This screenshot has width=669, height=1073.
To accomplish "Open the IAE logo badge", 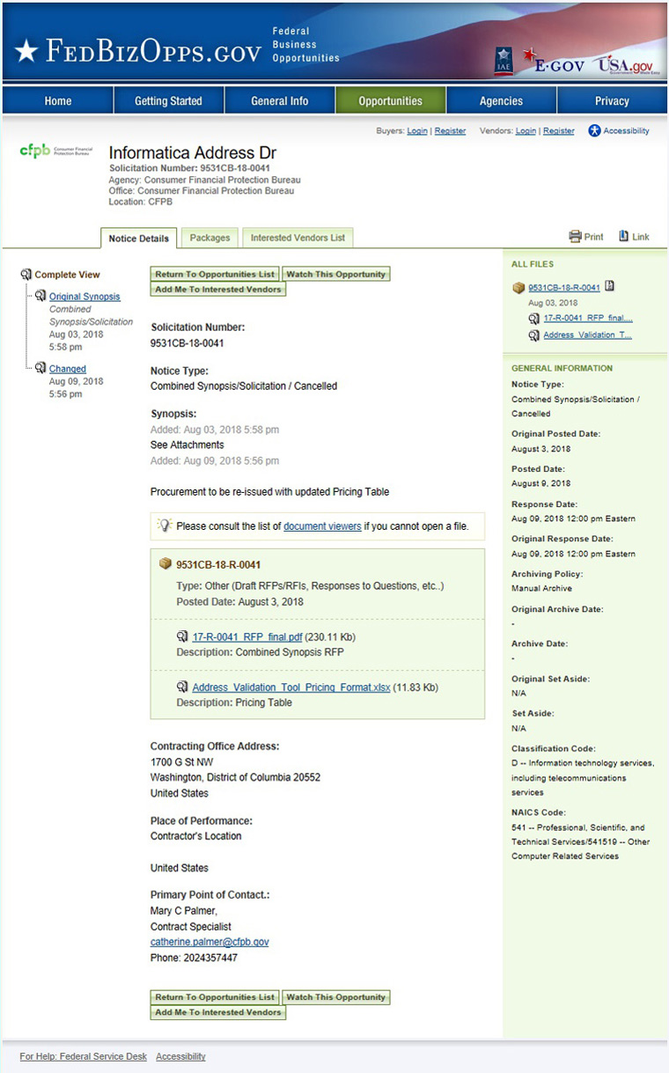I will (503, 61).
